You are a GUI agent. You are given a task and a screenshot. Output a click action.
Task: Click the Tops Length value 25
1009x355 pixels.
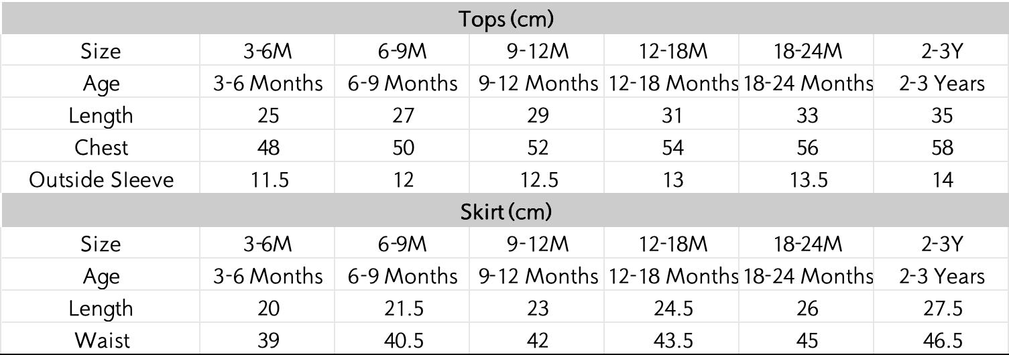click(268, 115)
